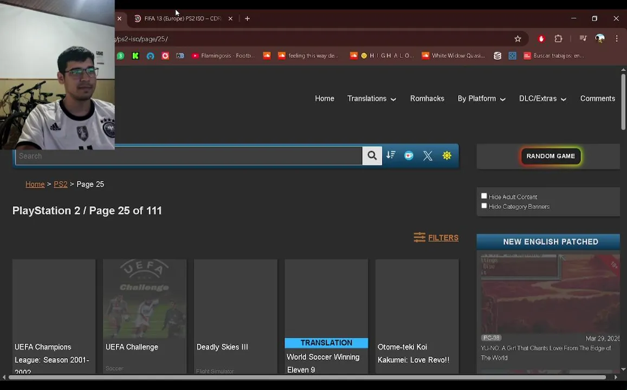Viewport: 627px width, 390px height.
Task: Open the Romhacks menu item
Action: 427,98
